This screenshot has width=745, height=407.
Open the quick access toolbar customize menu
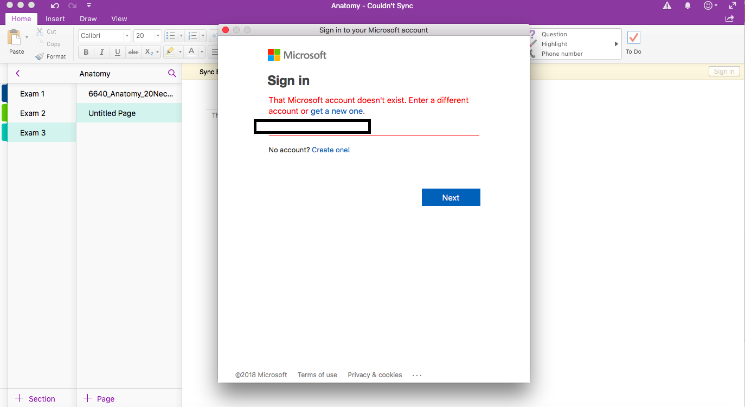point(89,5)
